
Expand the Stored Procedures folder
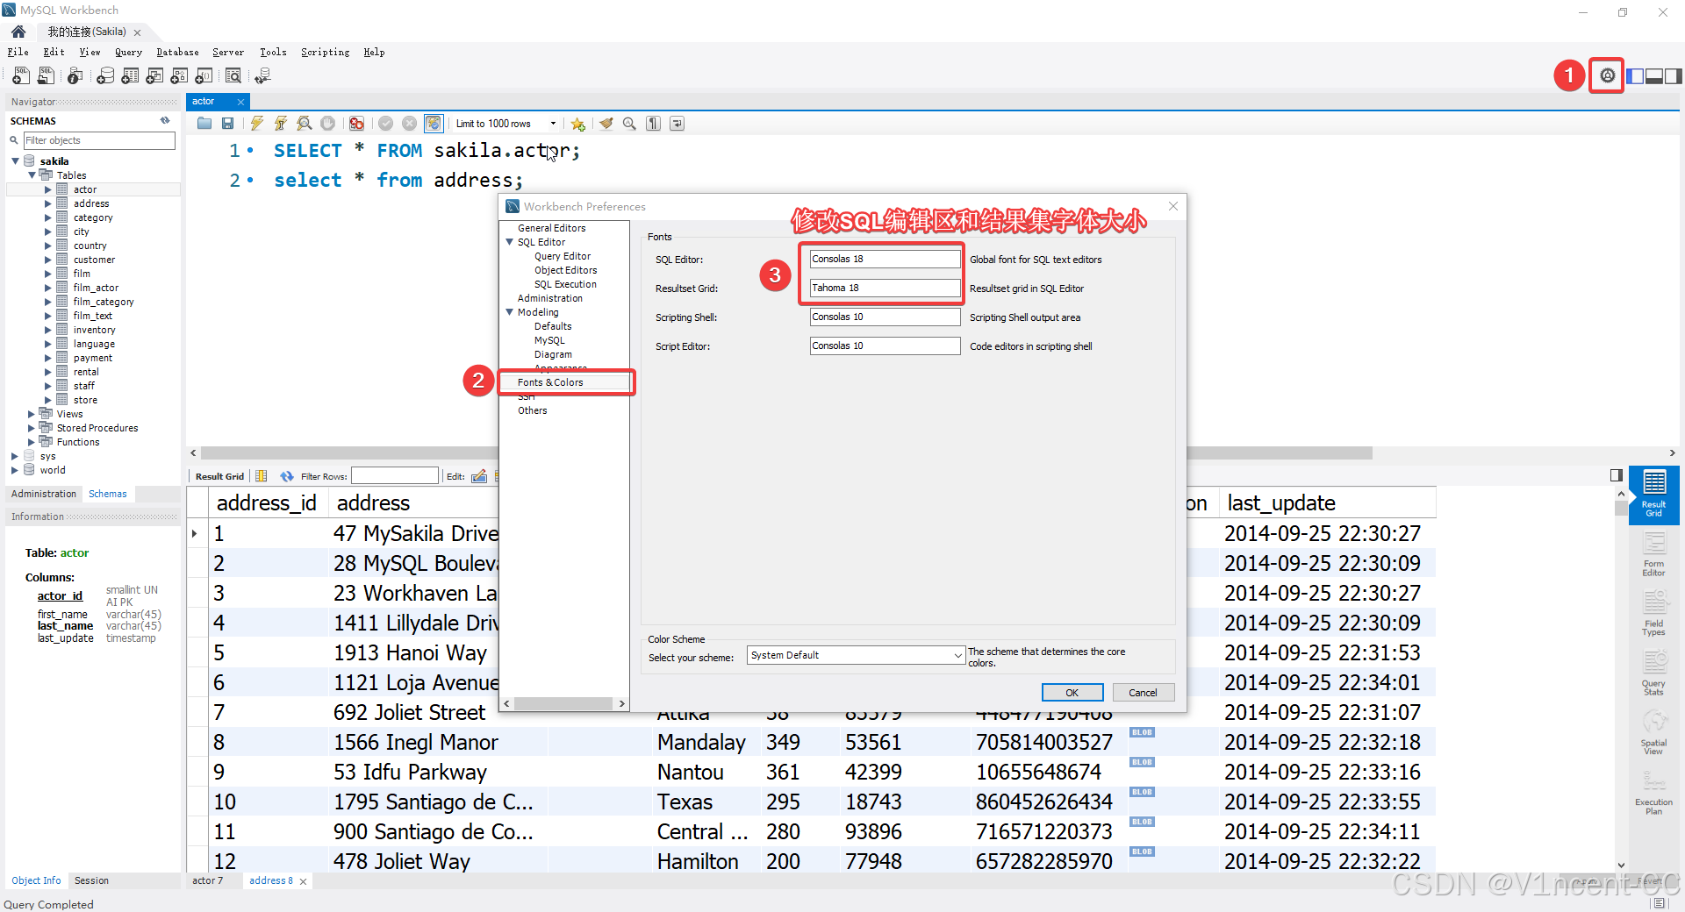(32, 428)
